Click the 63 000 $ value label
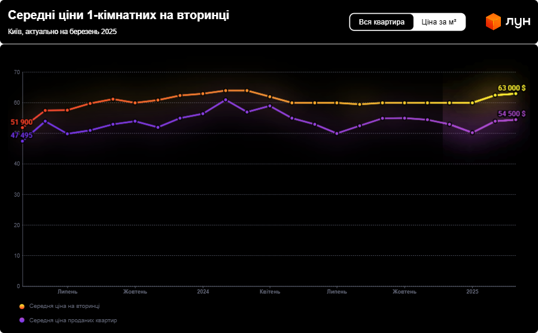Image resolution: width=538 pixels, height=333 pixels. 511,88
